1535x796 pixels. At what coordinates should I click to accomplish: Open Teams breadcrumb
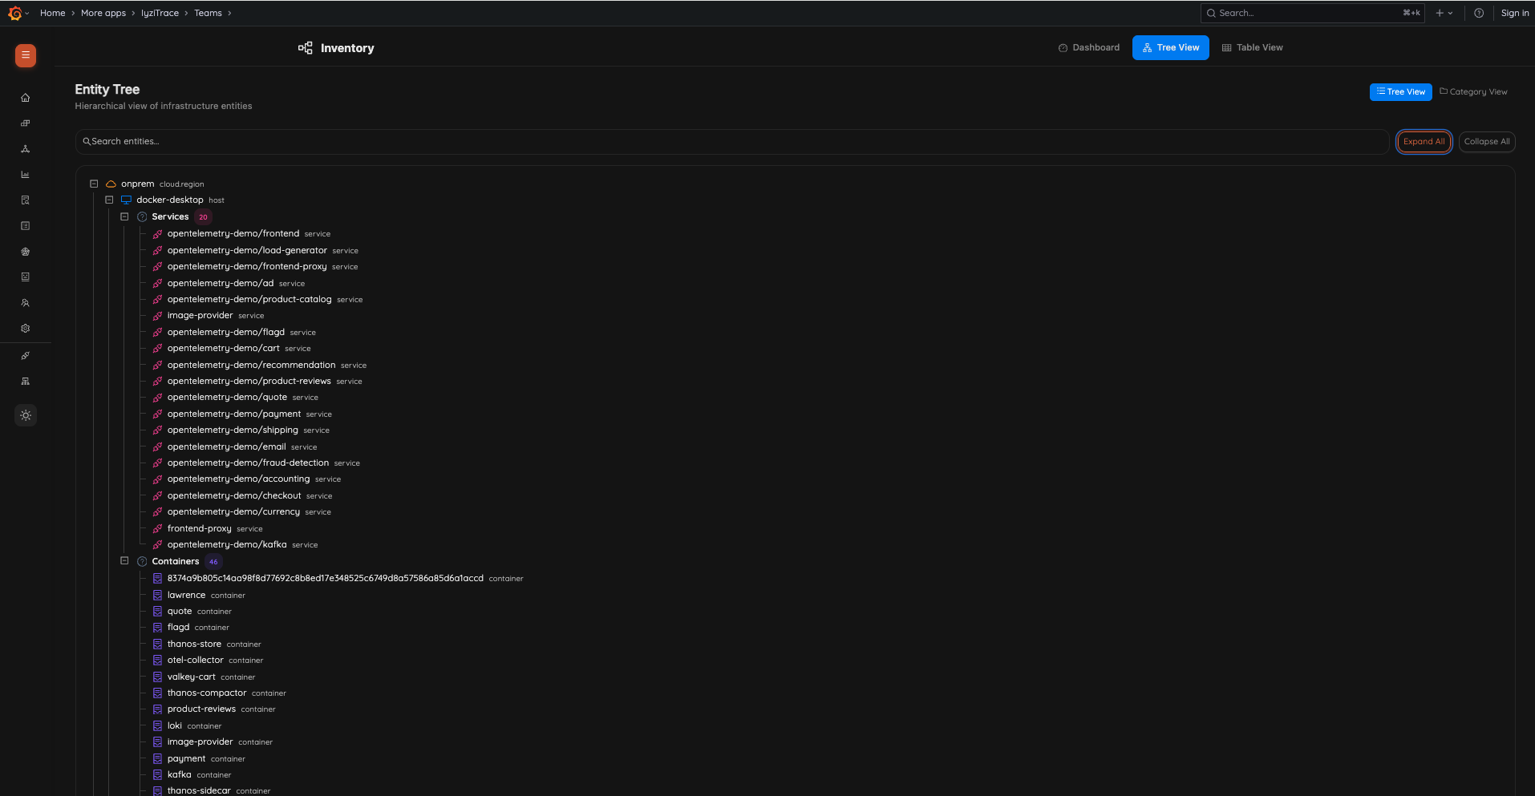tap(208, 13)
